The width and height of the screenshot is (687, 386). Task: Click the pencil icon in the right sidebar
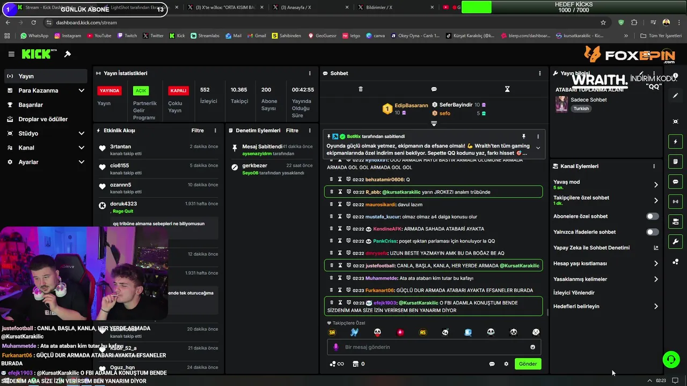pyautogui.click(x=675, y=95)
